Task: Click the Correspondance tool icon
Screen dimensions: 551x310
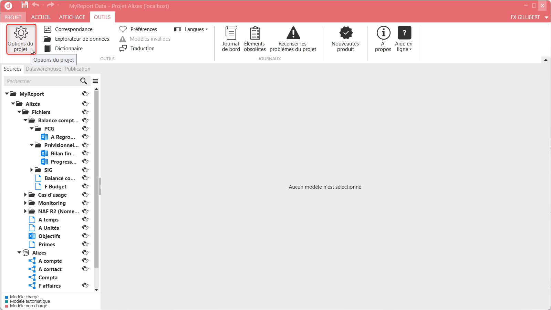Action: (x=48, y=29)
